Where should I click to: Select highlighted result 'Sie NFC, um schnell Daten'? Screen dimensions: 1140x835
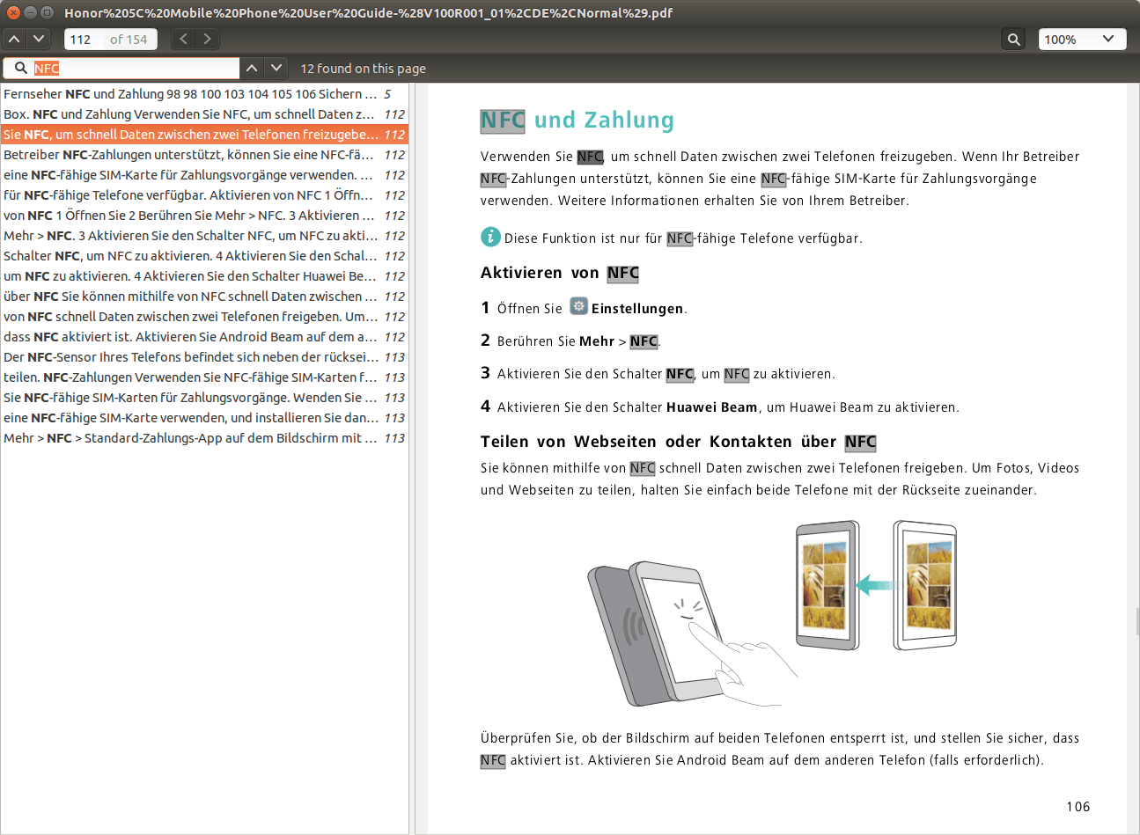204,135
